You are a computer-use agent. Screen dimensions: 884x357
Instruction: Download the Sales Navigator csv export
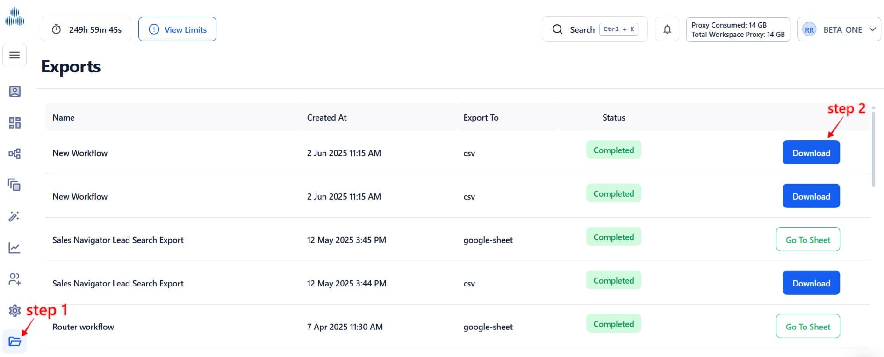coord(811,283)
